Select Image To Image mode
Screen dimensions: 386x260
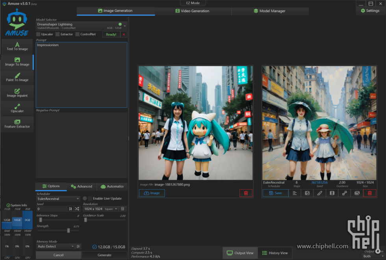coord(17,62)
